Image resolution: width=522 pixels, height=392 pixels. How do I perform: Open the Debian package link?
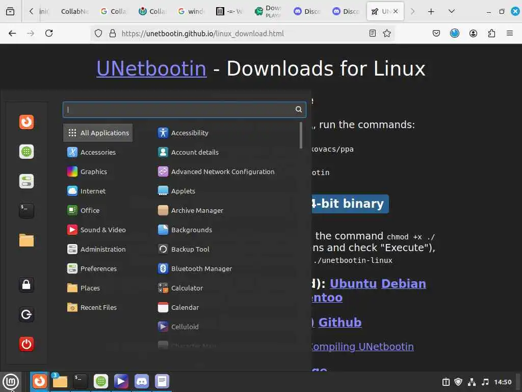(x=404, y=284)
